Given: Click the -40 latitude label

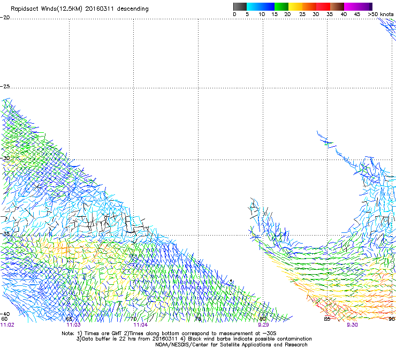Looking at the screenshot, I should click(x=5, y=314).
